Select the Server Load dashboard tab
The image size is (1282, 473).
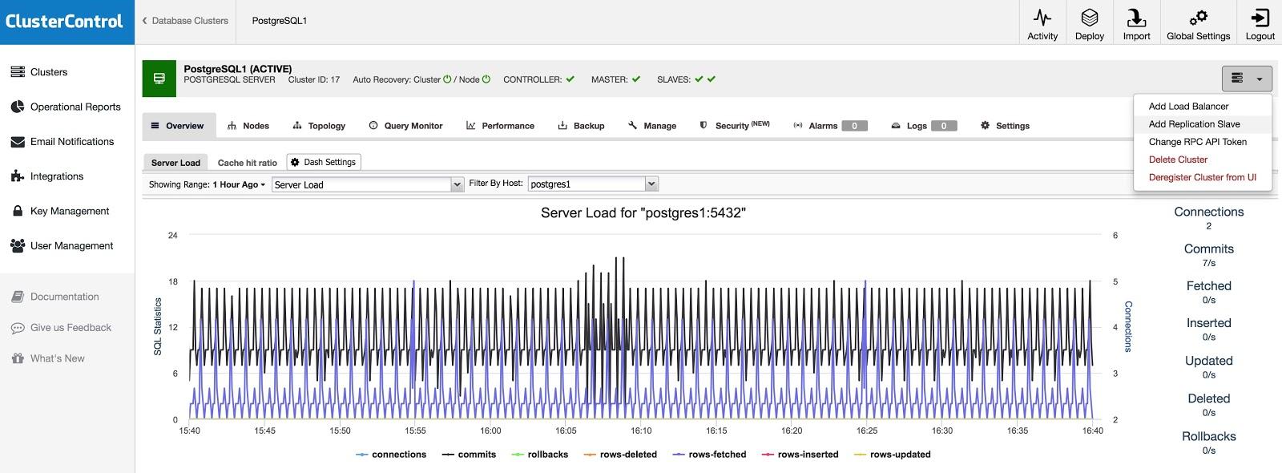click(175, 163)
